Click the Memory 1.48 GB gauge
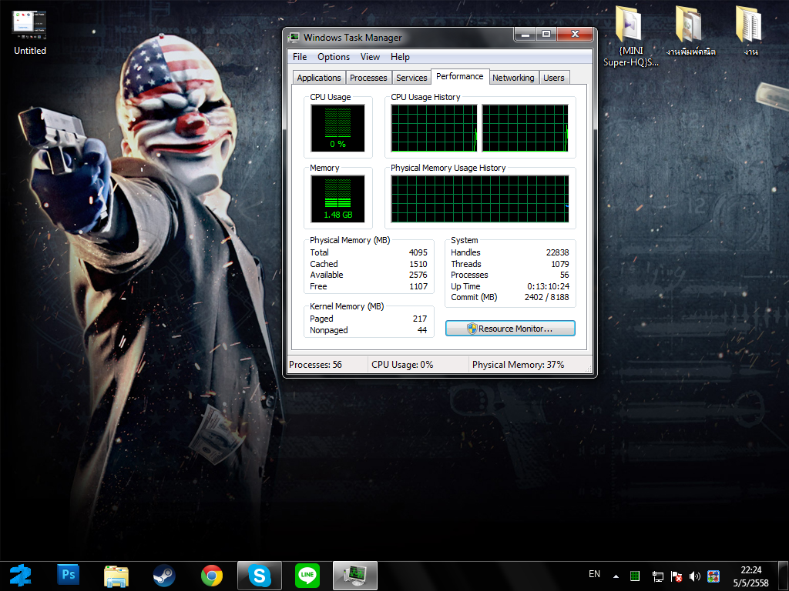789x591 pixels. pyautogui.click(x=337, y=199)
